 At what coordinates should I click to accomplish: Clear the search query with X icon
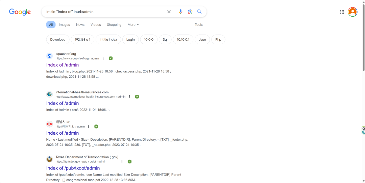169,12
